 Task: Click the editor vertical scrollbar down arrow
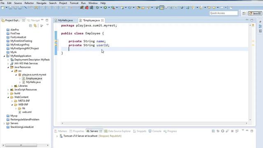[x=250, y=120]
